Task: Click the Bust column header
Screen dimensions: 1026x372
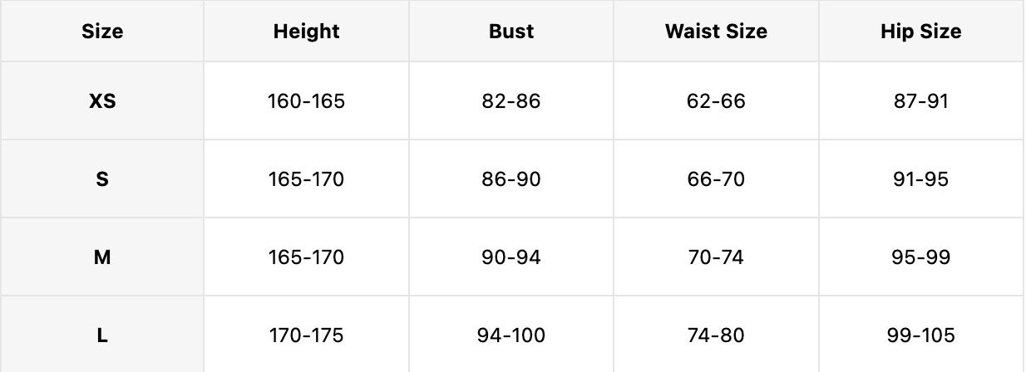Action: click(x=511, y=32)
